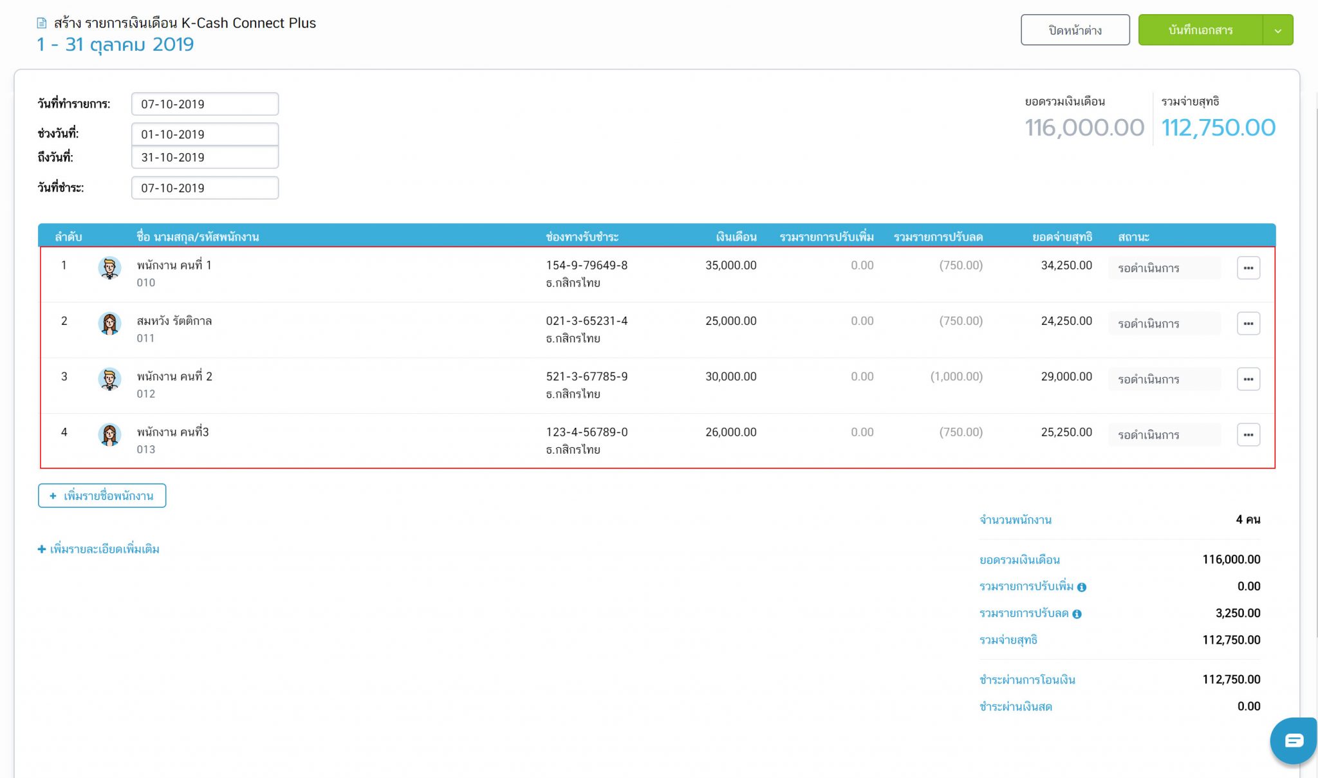The height and width of the screenshot is (778, 1318).
Task: Click the avatar of สมหวัง รัตติกาล
Action: click(x=109, y=323)
